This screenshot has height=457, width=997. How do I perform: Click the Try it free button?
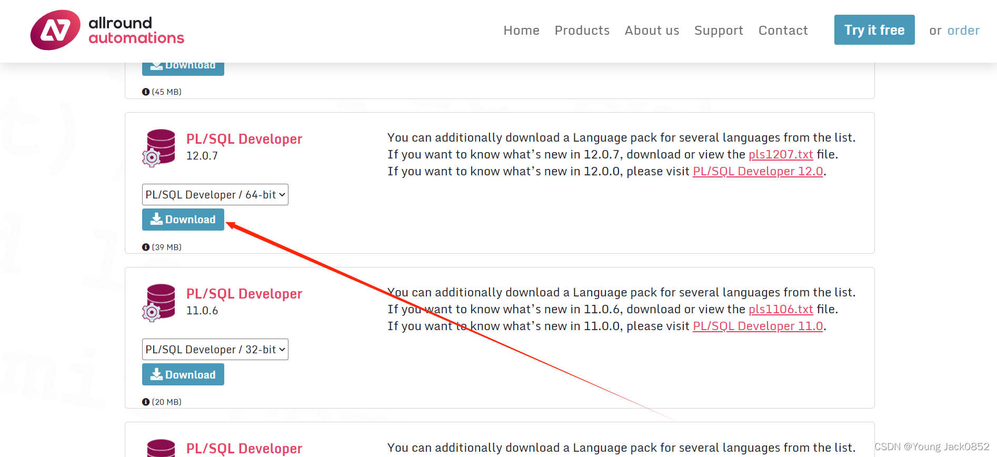pyautogui.click(x=874, y=30)
